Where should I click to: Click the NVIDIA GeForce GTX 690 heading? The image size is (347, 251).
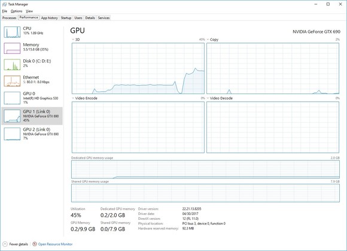[x=316, y=32]
